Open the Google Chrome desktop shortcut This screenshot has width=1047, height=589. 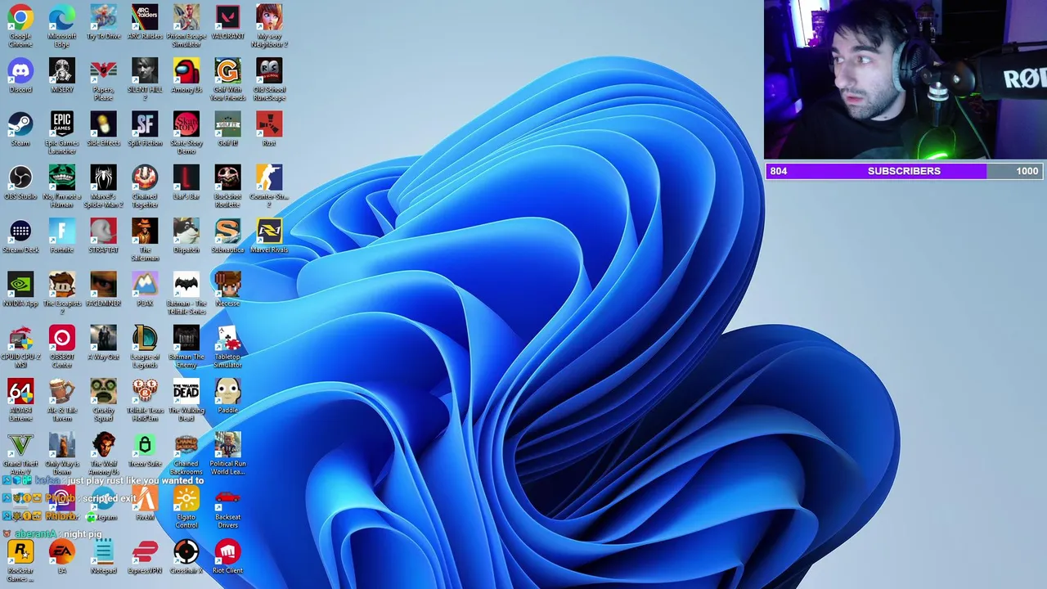pos(20,17)
